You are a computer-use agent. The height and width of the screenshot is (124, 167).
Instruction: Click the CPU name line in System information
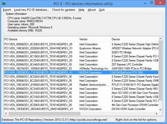(44, 18)
